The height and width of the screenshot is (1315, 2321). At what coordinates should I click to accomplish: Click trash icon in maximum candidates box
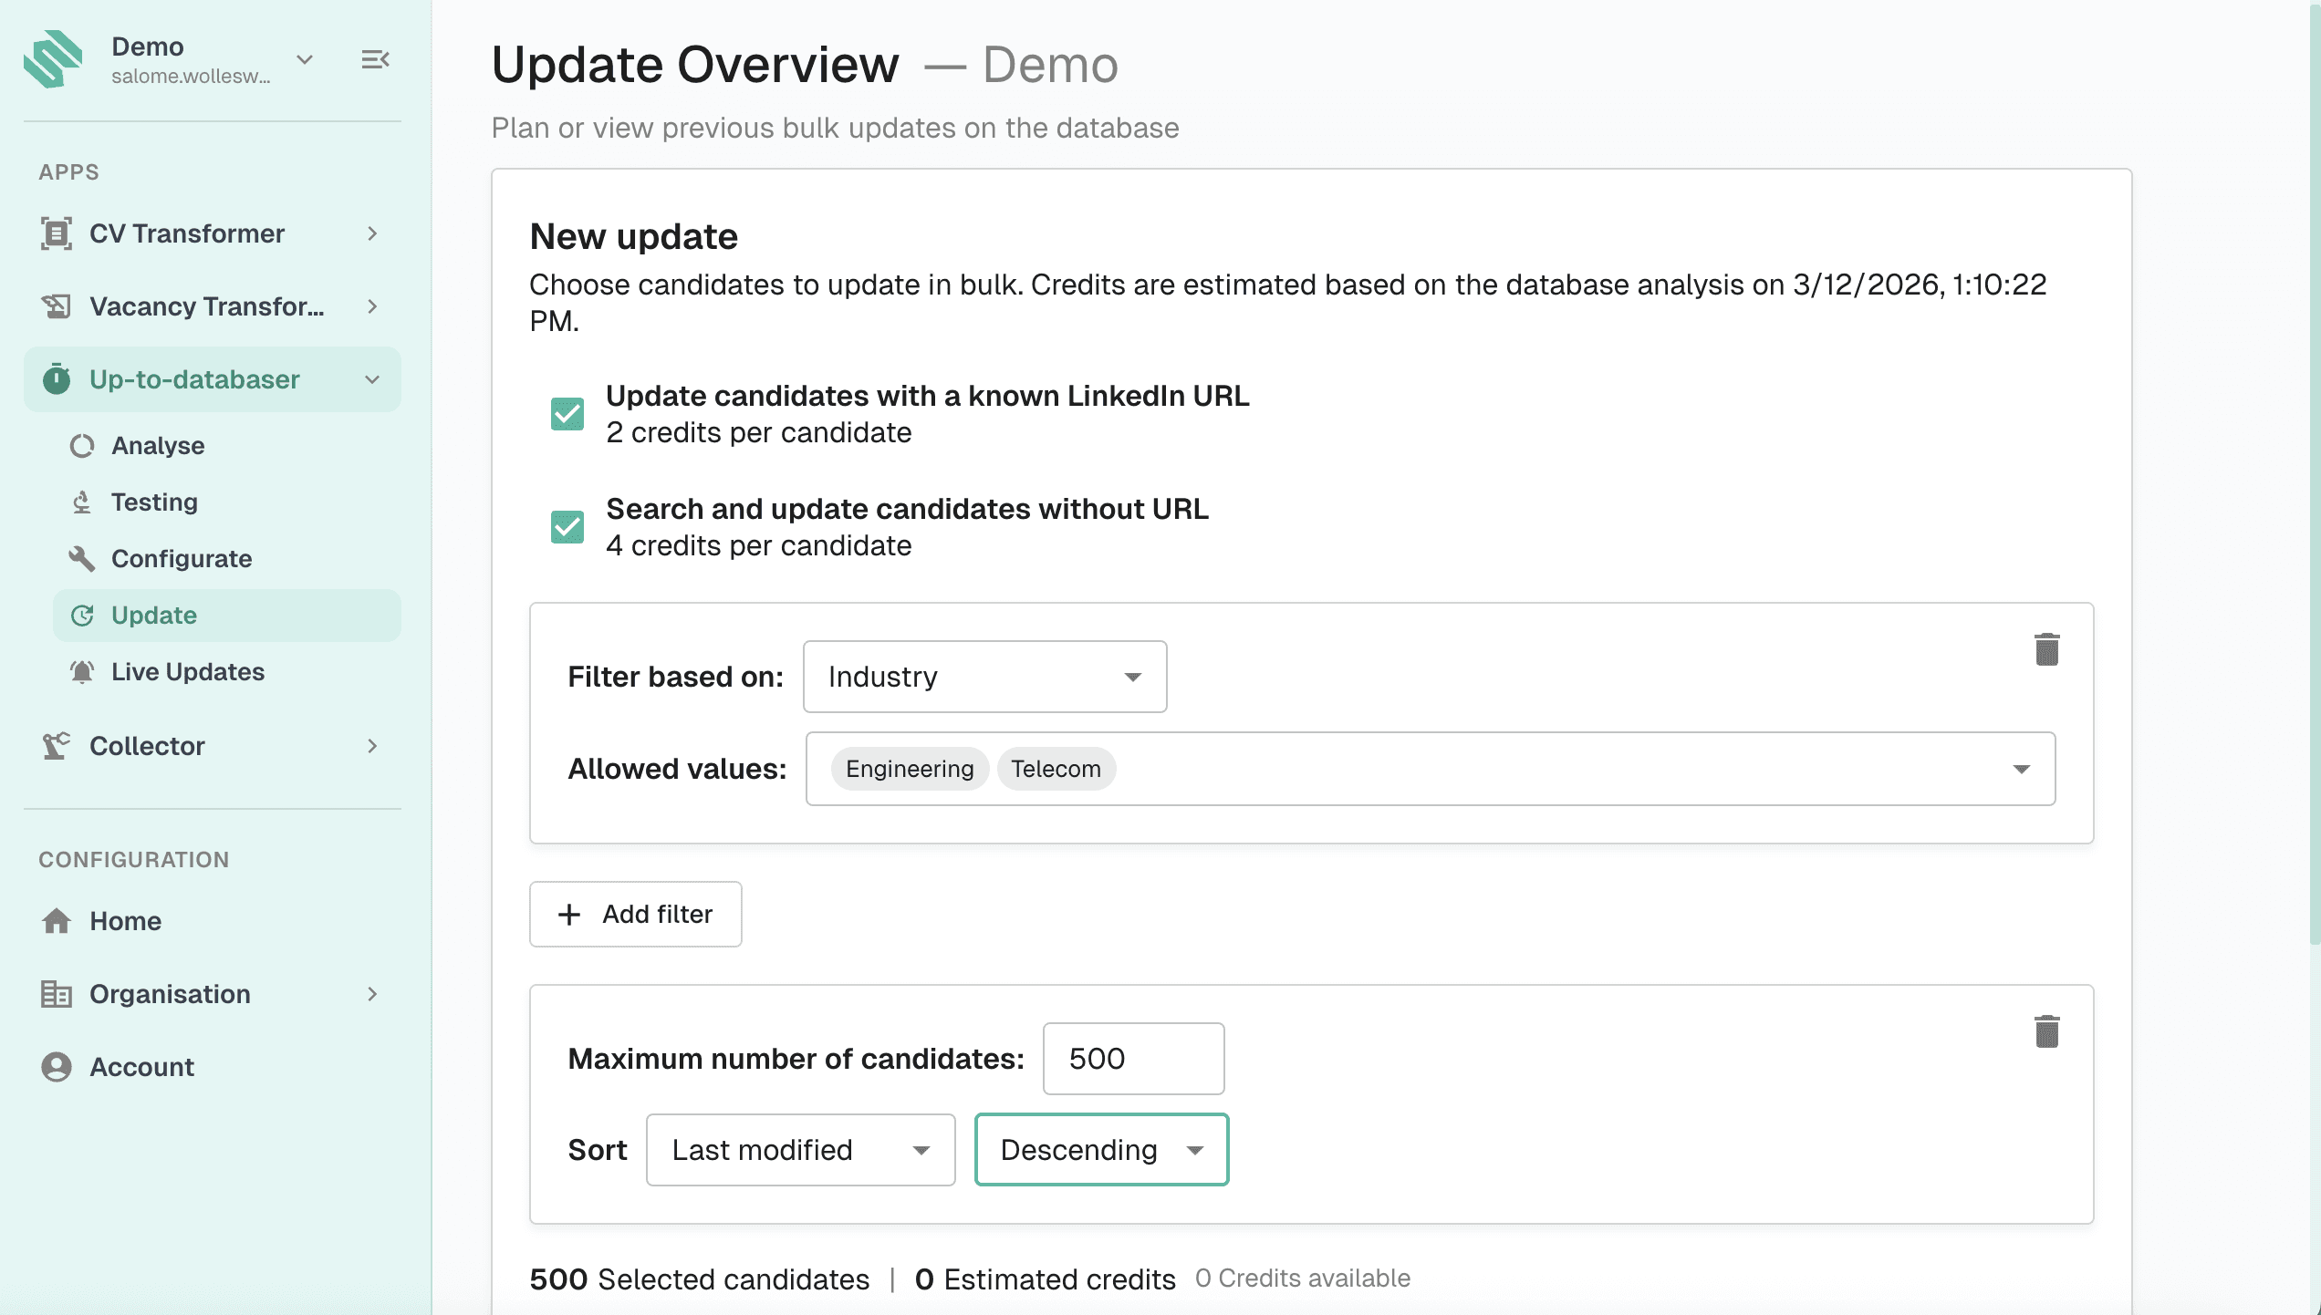2046,1031
